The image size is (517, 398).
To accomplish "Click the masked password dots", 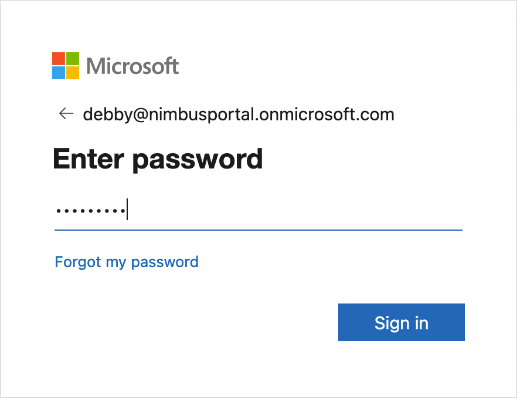I will [90, 211].
